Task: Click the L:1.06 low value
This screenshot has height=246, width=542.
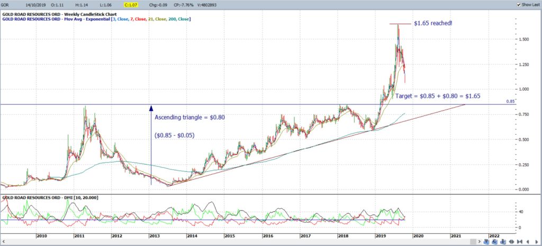Action: coord(105,5)
